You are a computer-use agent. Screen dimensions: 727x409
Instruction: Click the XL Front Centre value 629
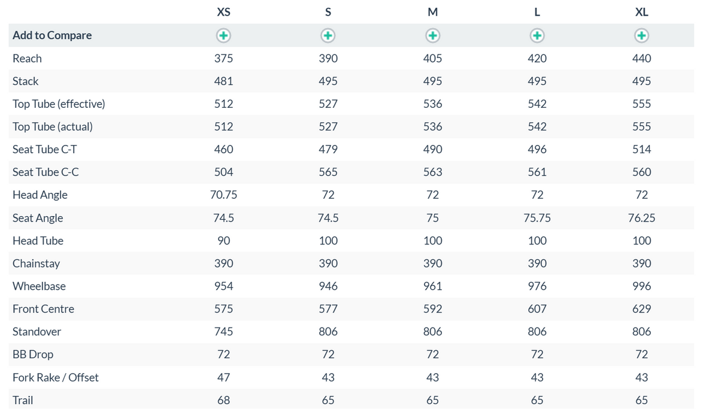pyautogui.click(x=641, y=309)
